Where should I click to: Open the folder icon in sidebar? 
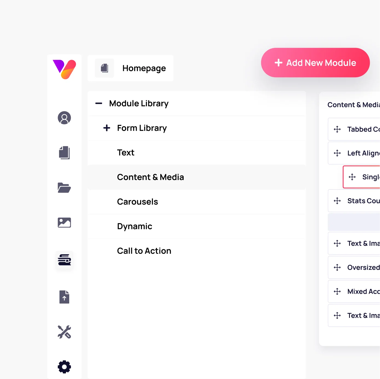[x=64, y=188]
